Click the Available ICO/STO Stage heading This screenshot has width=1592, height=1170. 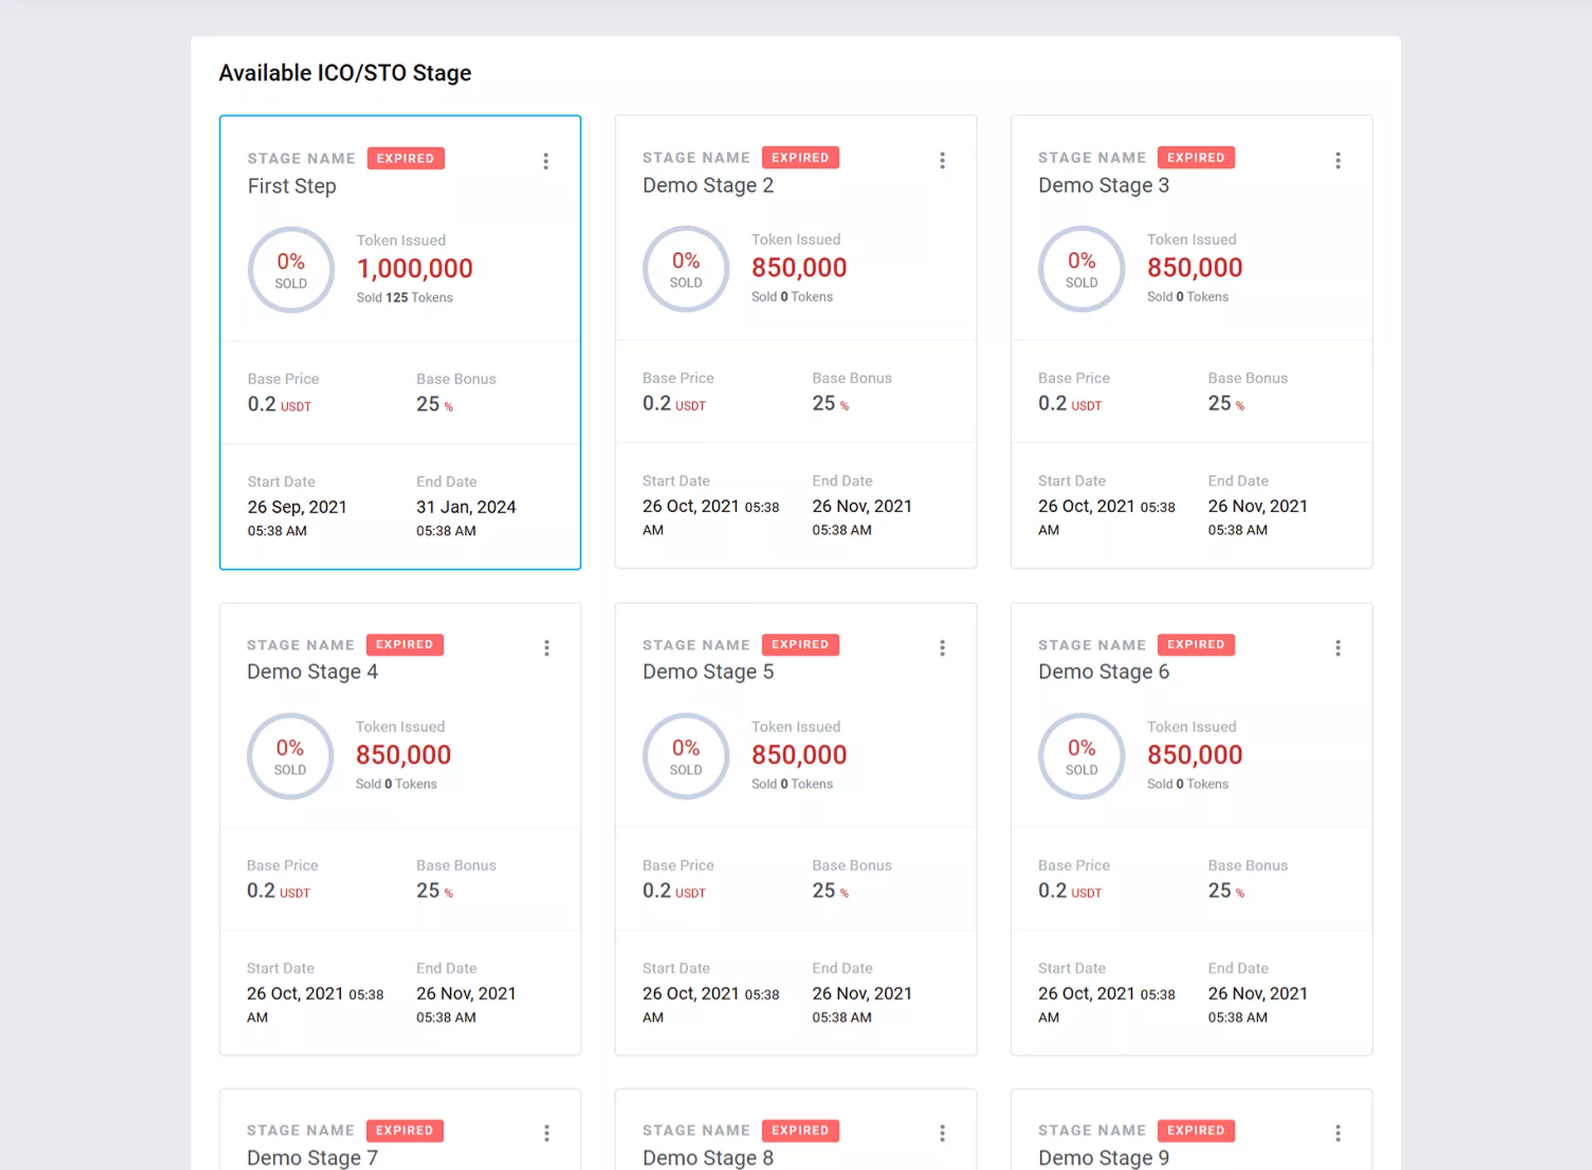click(344, 73)
